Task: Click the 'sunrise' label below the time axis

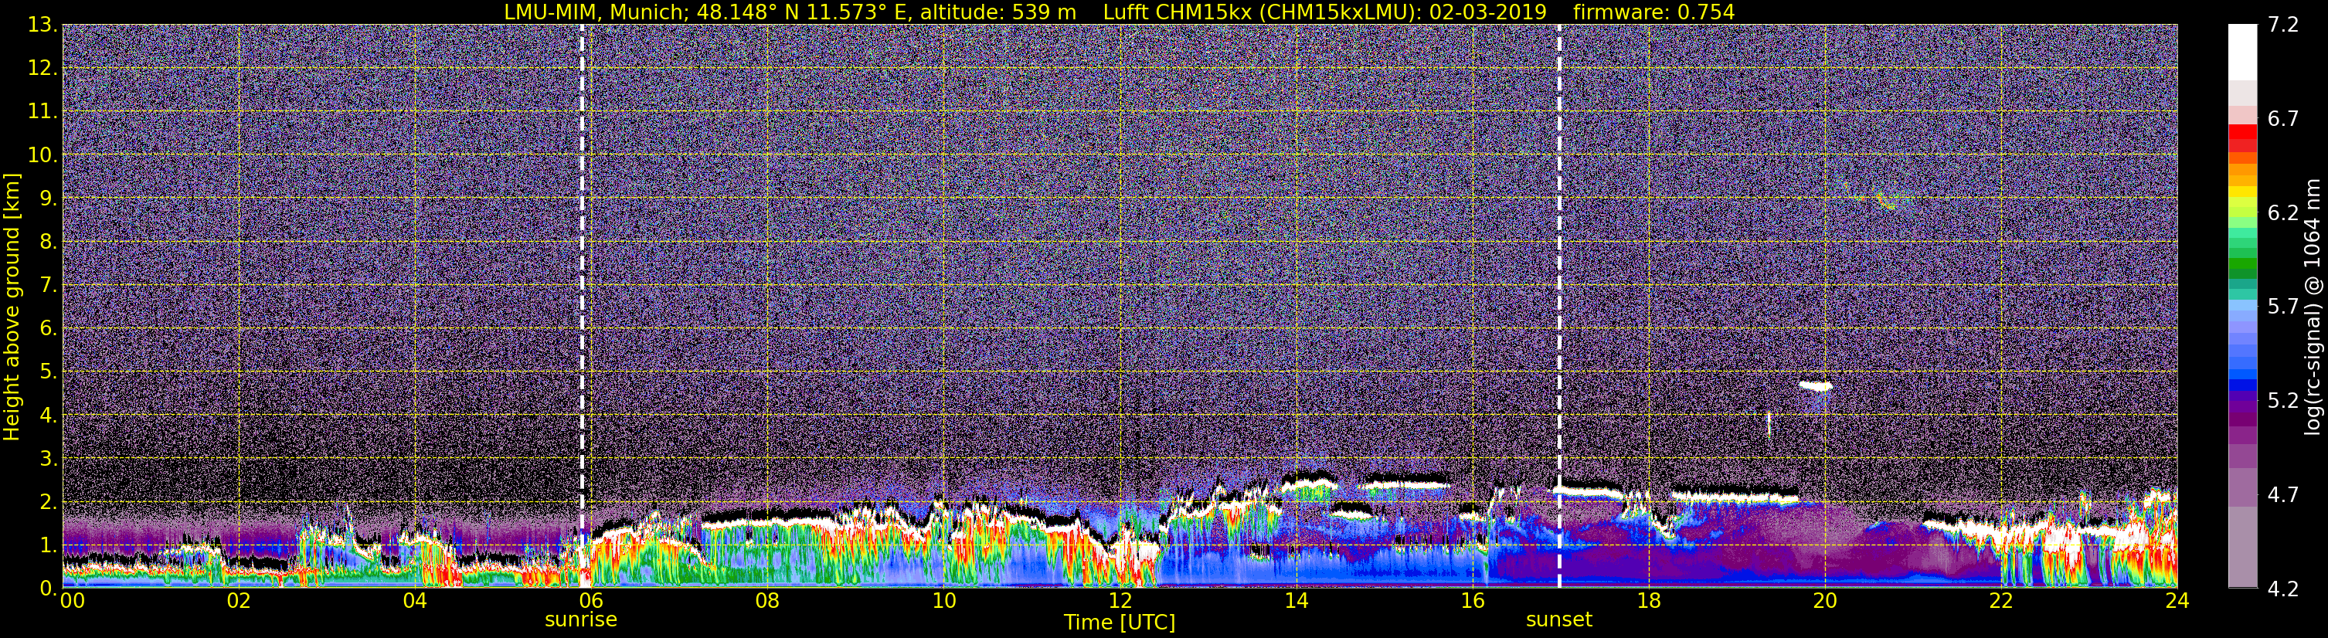Action: (x=580, y=620)
